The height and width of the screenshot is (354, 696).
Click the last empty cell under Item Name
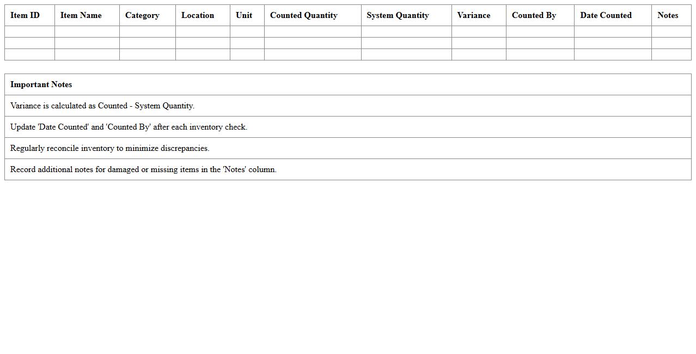click(87, 54)
